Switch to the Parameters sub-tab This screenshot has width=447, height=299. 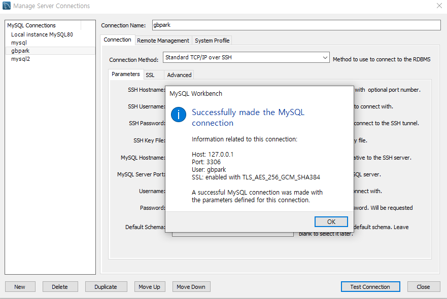(x=126, y=74)
